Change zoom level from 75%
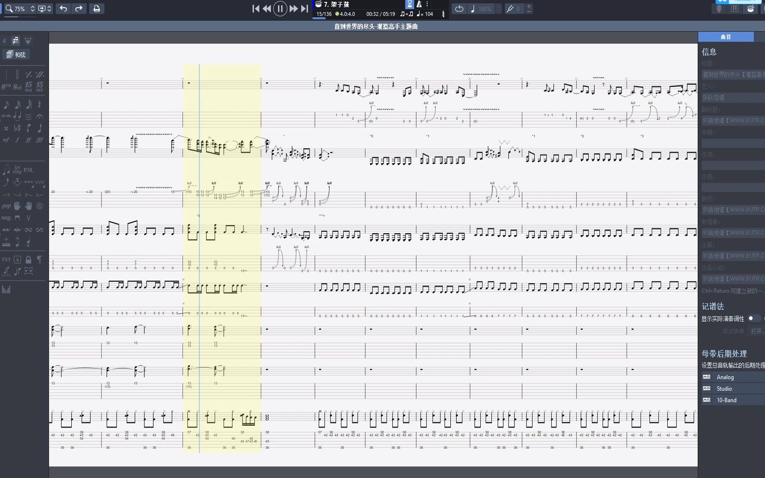Viewport: 765px width, 478px height. click(x=20, y=8)
